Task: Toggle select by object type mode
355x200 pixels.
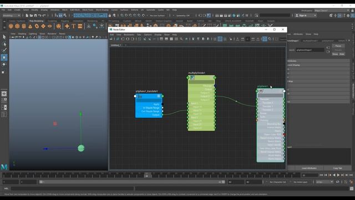Action: (60, 16)
